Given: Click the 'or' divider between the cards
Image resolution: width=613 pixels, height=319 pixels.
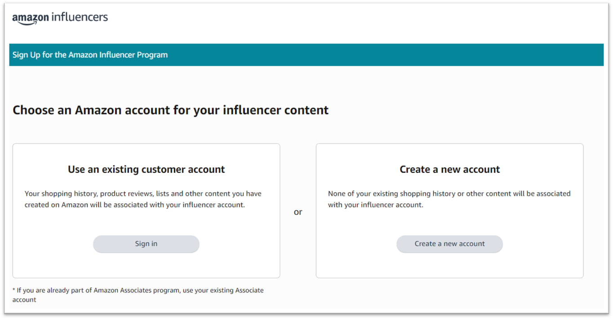Looking at the screenshot, I should 298,212.
